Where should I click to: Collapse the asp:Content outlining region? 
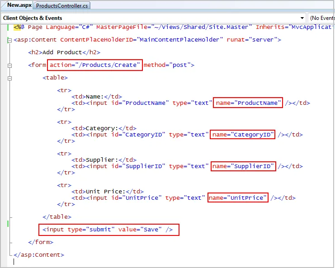pyautogui.click(x=9, y=40)
